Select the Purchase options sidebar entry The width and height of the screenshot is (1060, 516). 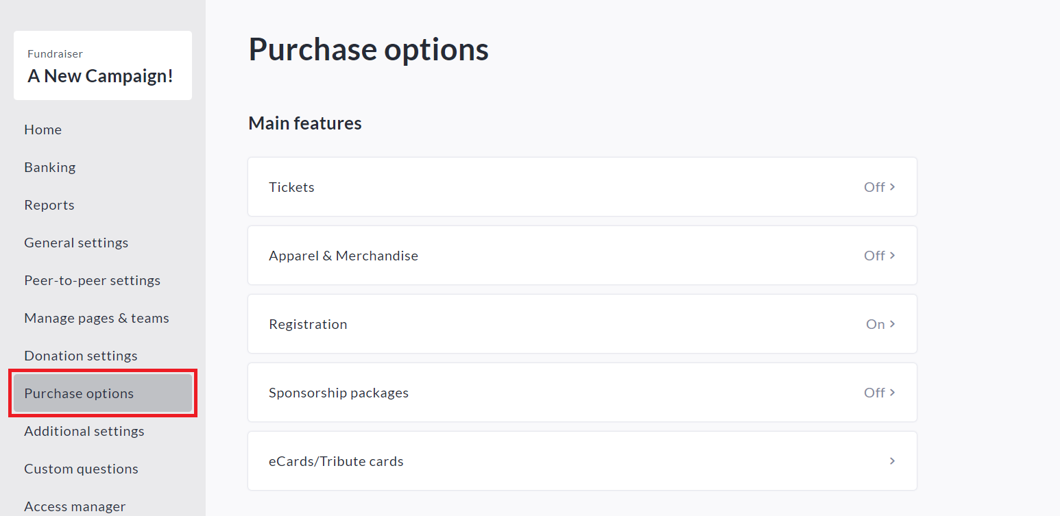78,393
